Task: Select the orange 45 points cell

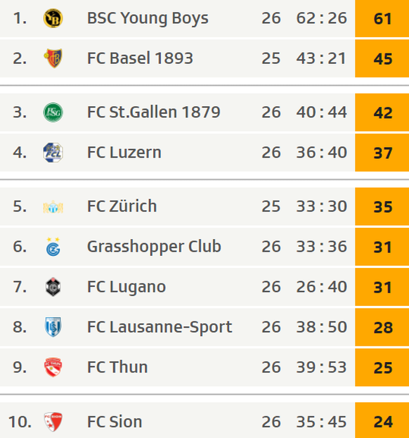Action: 382,58
